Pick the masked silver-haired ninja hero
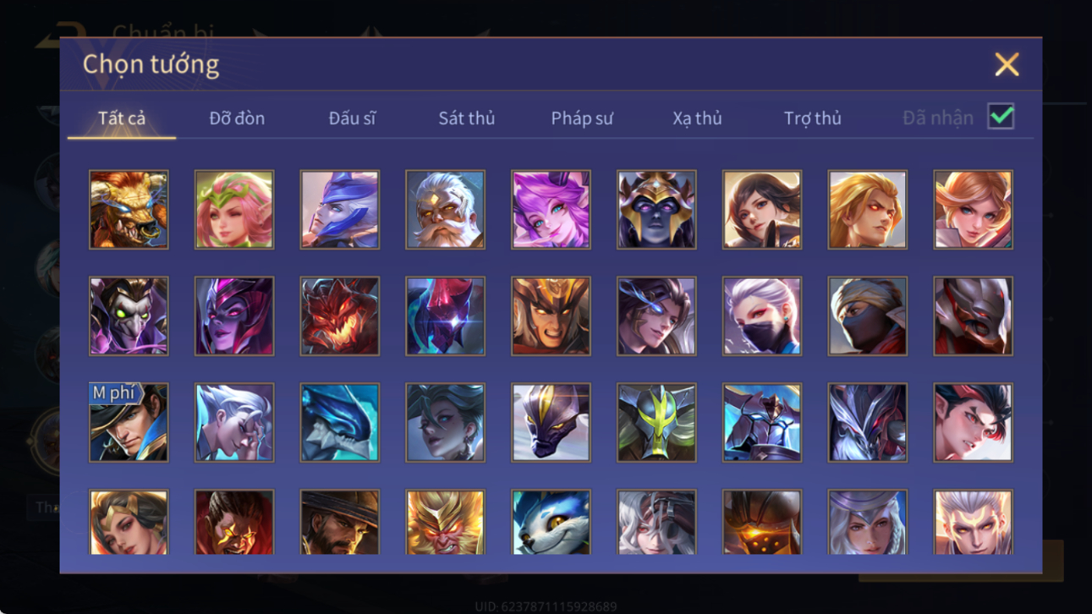Image resolution: width=1092 pixels, height=614 pixels. [x=762, y=315]
